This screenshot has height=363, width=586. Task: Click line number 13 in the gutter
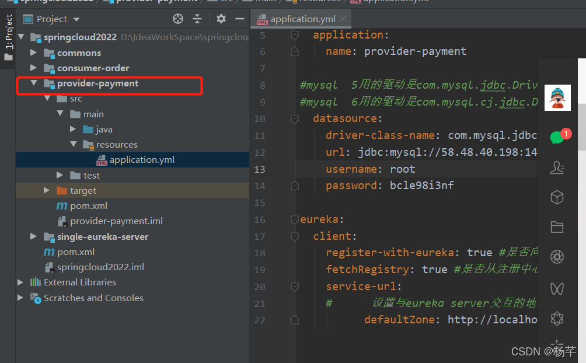(x=260, y=169)
